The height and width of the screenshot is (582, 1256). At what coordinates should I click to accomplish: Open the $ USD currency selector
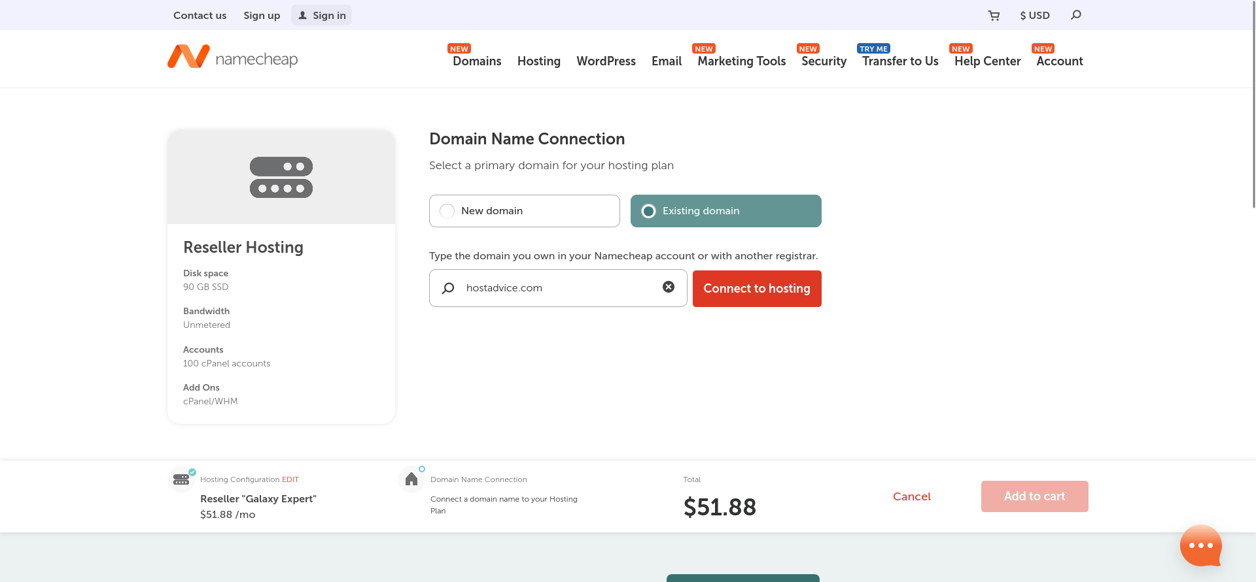point(1035,15)
